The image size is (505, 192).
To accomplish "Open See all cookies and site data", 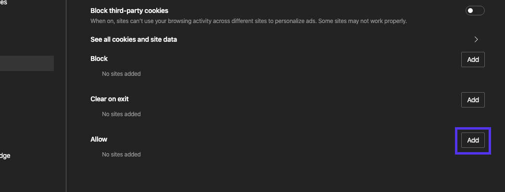I will point(134,39).
